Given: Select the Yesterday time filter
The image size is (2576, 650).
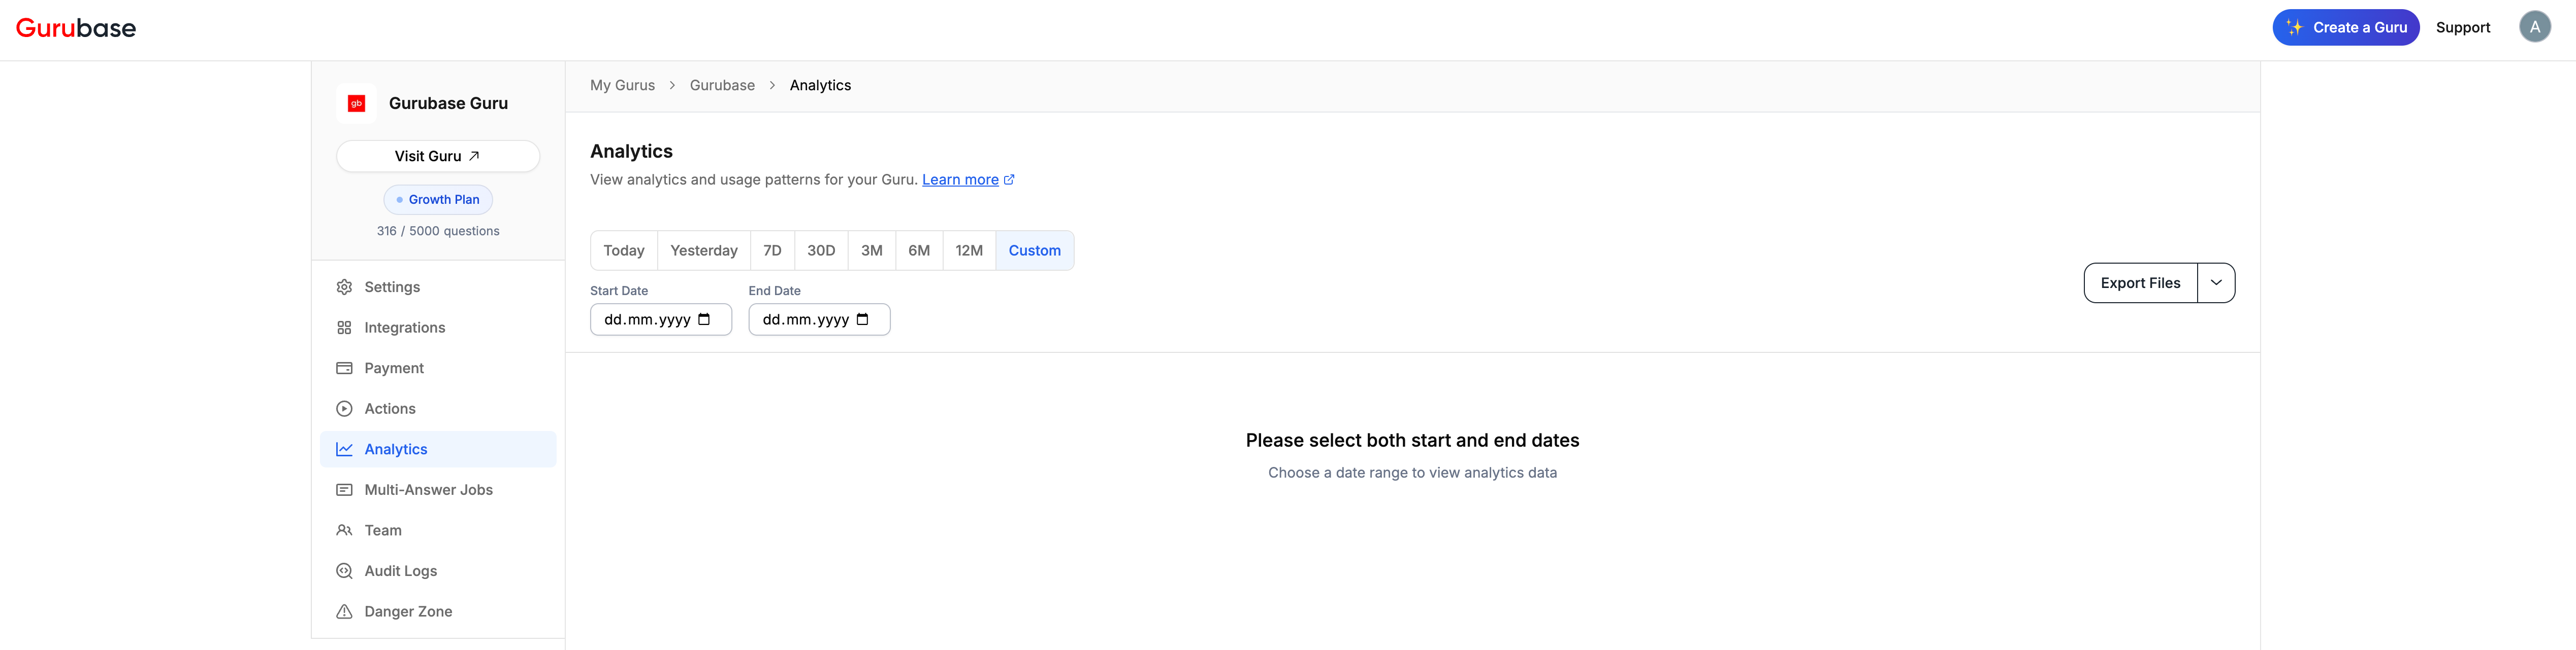Looking at the screenshot, I should tap(704, 250).
